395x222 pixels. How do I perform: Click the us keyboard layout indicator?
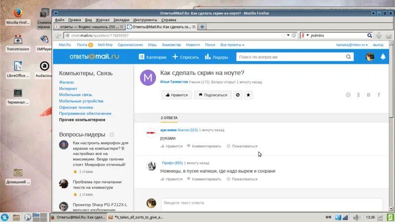(x=328, y=217)
